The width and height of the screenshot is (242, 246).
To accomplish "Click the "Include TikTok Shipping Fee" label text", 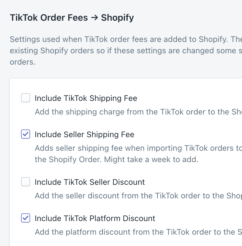I will [86, 98].
